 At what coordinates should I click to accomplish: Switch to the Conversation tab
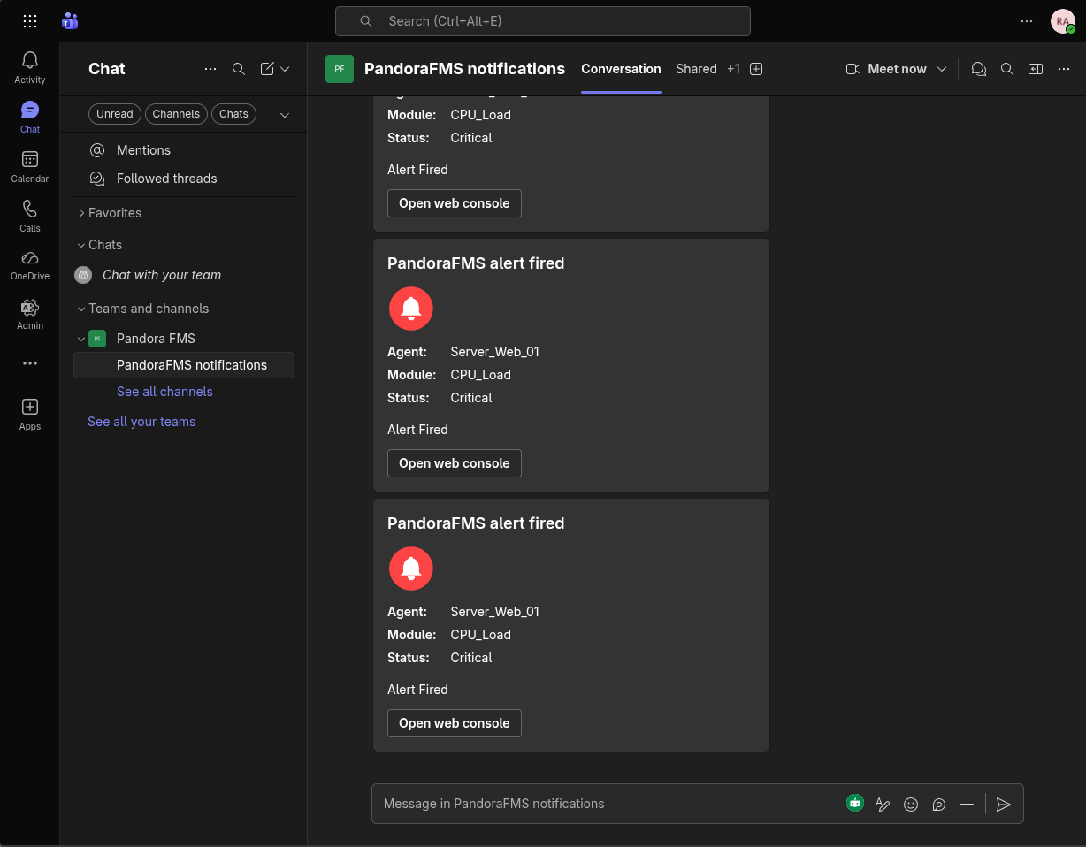(621, 69)
